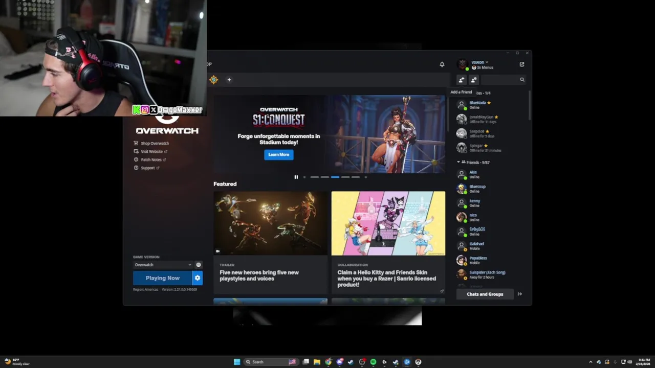
Task: Open Support link
Action: pos(147,168)
